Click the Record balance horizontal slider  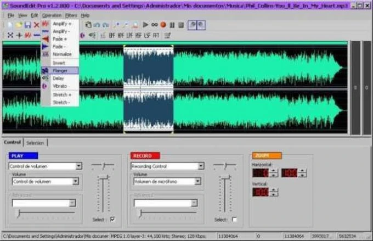pos(224,165)
